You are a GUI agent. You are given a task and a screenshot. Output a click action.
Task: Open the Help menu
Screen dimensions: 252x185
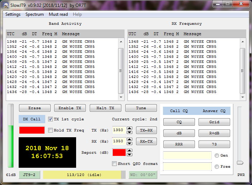(x=77, y=14)
